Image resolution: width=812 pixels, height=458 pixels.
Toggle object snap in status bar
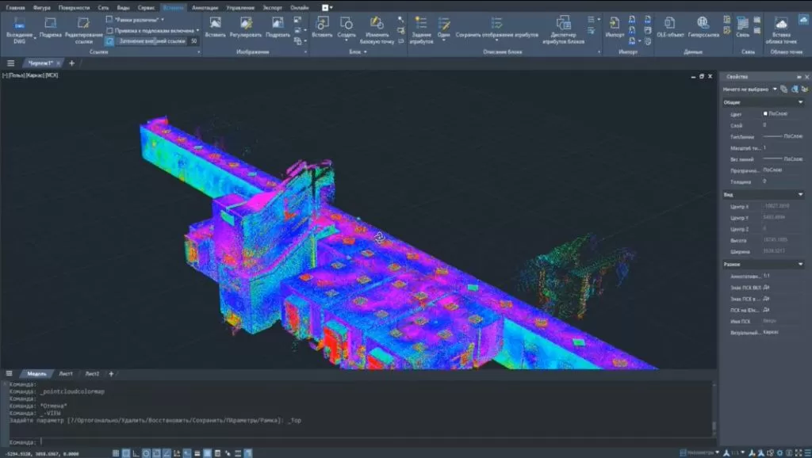pos(156,453)
